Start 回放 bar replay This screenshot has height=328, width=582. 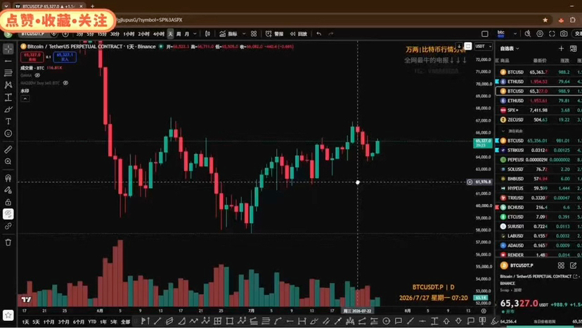pyautogui.click(x=299, y=34)
